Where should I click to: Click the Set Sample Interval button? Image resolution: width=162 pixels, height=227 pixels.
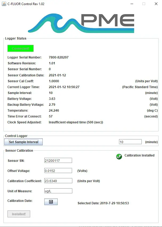click(23, 142)
